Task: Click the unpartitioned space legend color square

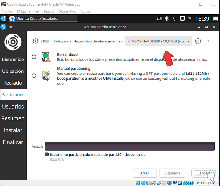Action: (47, 154)
